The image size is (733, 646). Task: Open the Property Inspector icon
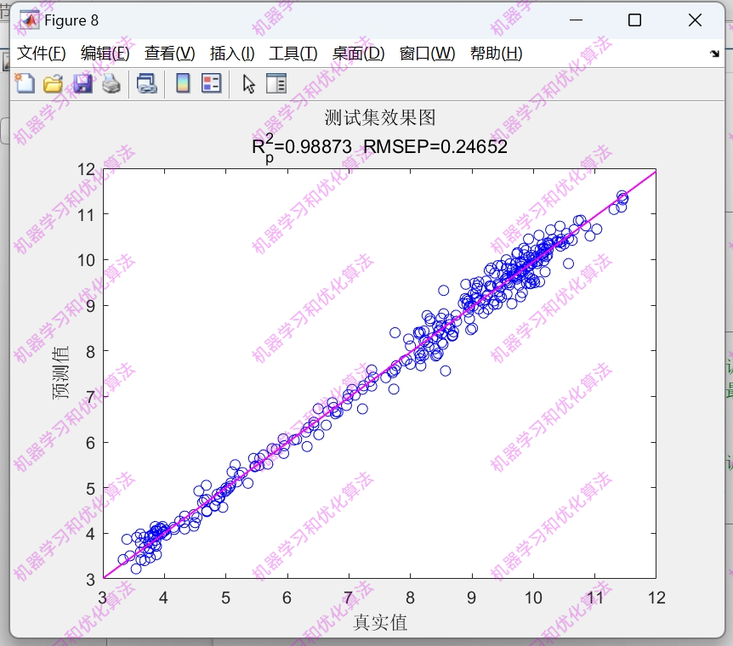(x=276, y=84)
